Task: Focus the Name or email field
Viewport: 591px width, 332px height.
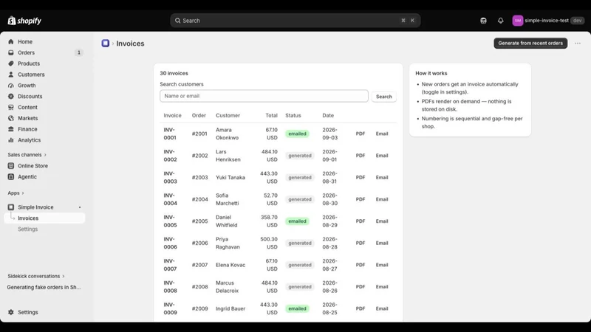Action: [264, 96]
